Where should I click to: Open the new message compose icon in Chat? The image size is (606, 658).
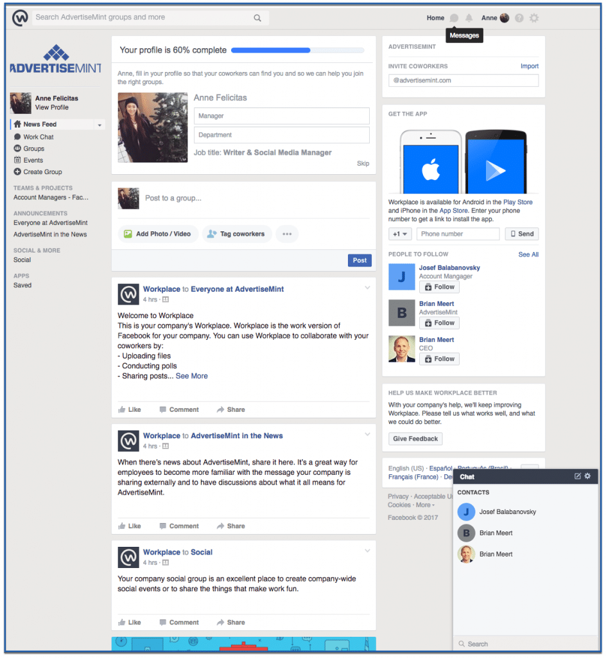point(578,476)
